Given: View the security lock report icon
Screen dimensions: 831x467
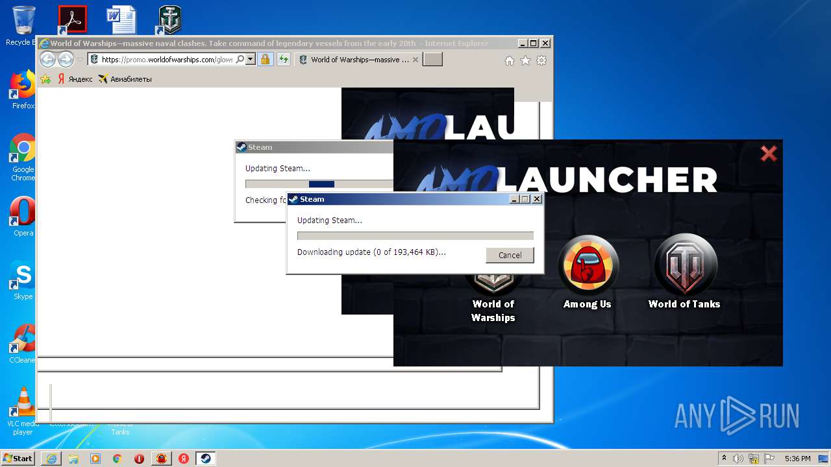Looking at the screenshot, I should [x=265, y=60].
